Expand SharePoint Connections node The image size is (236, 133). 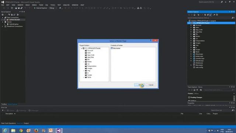coord(3,26)
